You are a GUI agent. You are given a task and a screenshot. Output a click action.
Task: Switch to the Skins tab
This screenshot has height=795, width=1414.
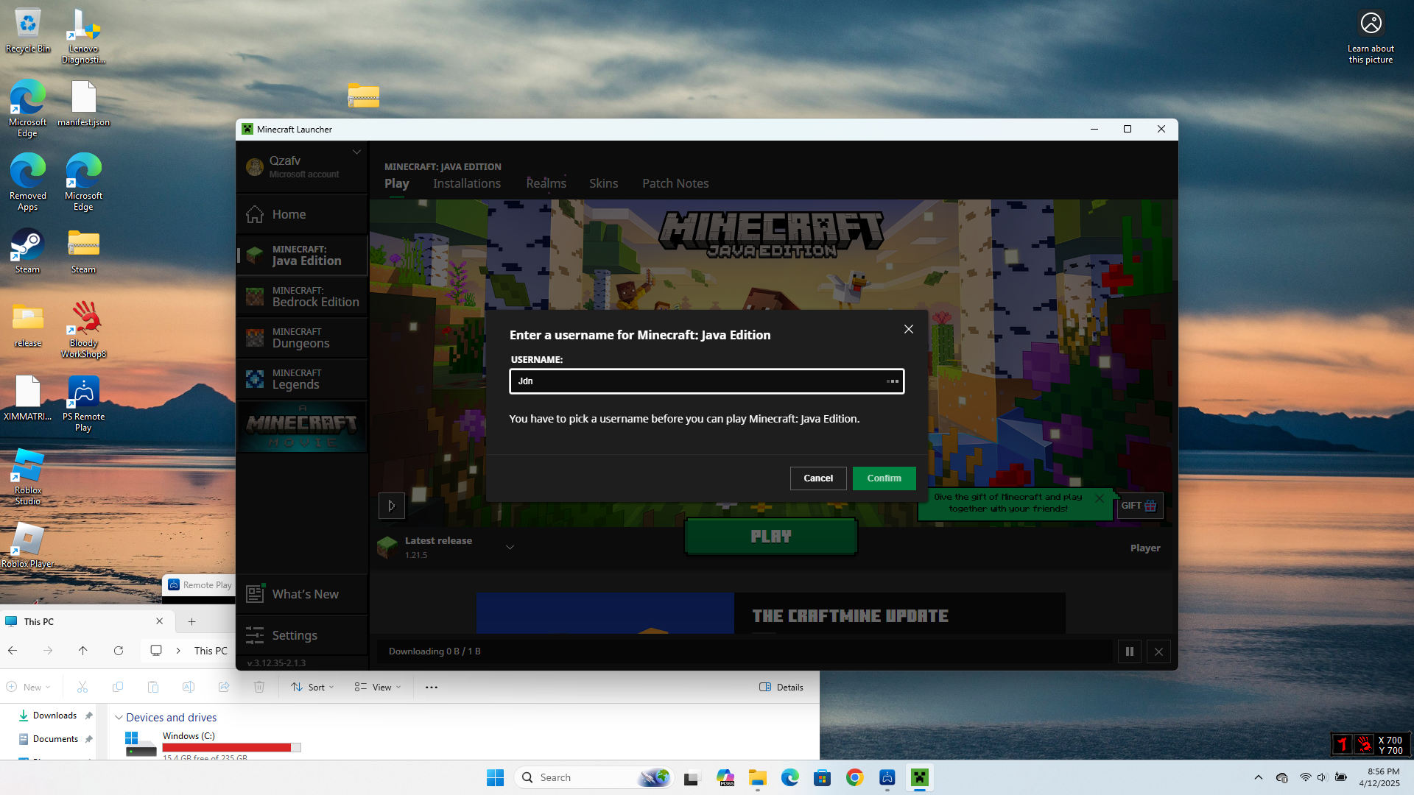[604, 183]
